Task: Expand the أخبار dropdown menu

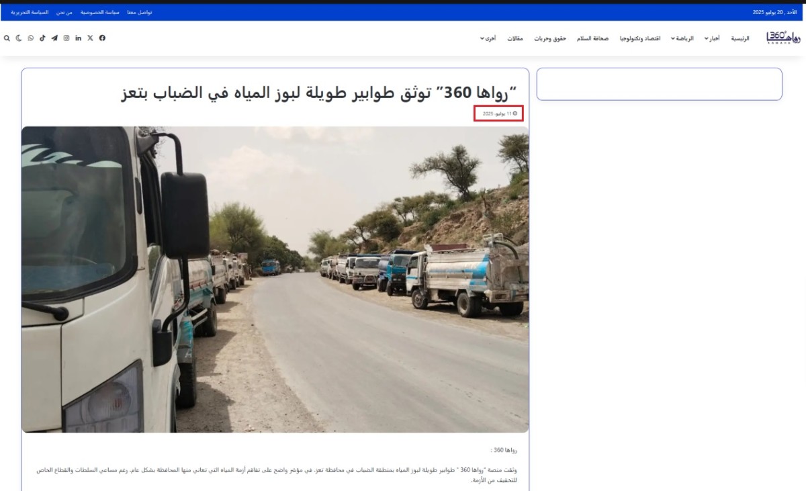Action: (x=712, y=38)
